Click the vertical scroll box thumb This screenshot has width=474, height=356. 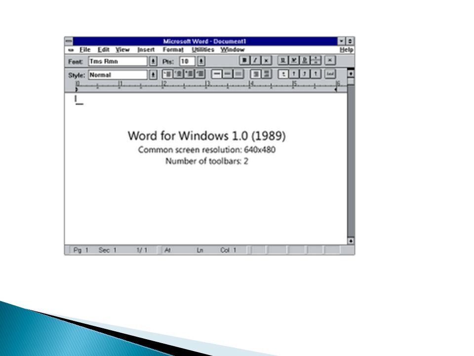pos(351,81)
